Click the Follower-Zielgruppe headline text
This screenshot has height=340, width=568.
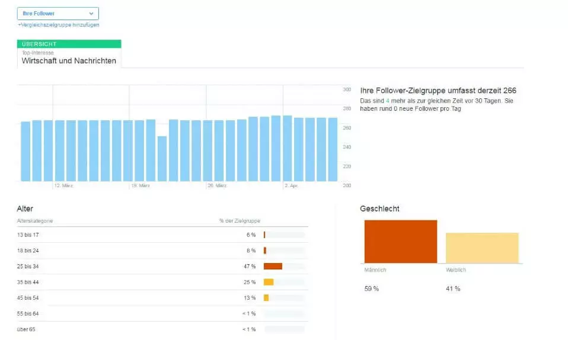pos(438,91)
